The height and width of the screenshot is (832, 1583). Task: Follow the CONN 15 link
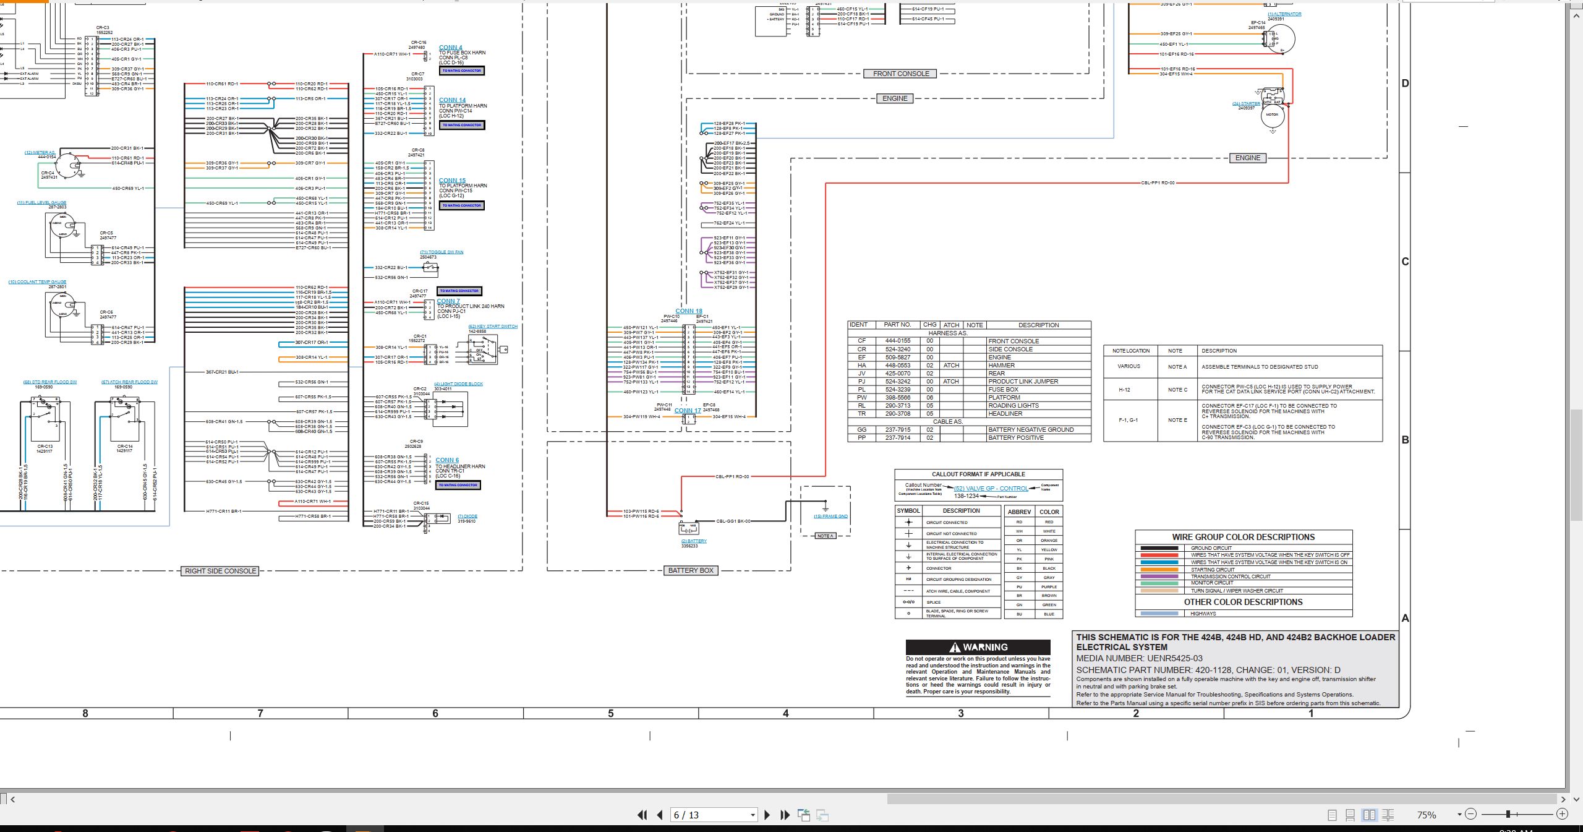click(452, 181)
